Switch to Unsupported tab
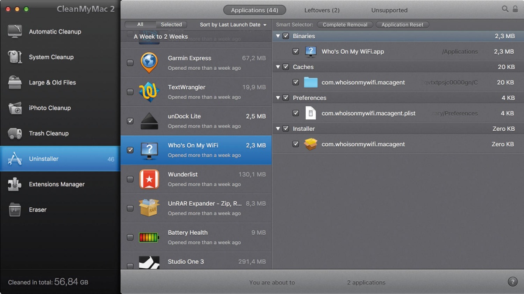The width and height of the screenshot is (524, 294). pyautogui.click(x=390, y=10)
